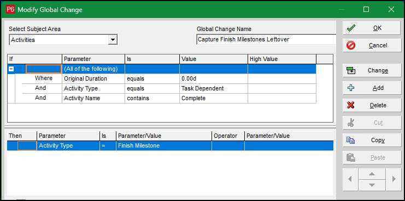Click the Operator column header
405x201 pixels.
pyautogui.click(x=228, y=136)
